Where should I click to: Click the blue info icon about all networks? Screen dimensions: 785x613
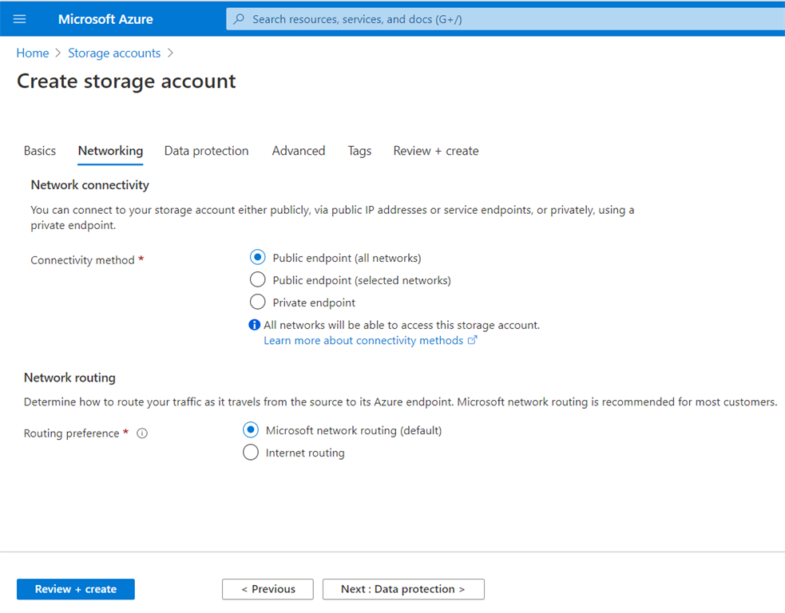point(254,325)
